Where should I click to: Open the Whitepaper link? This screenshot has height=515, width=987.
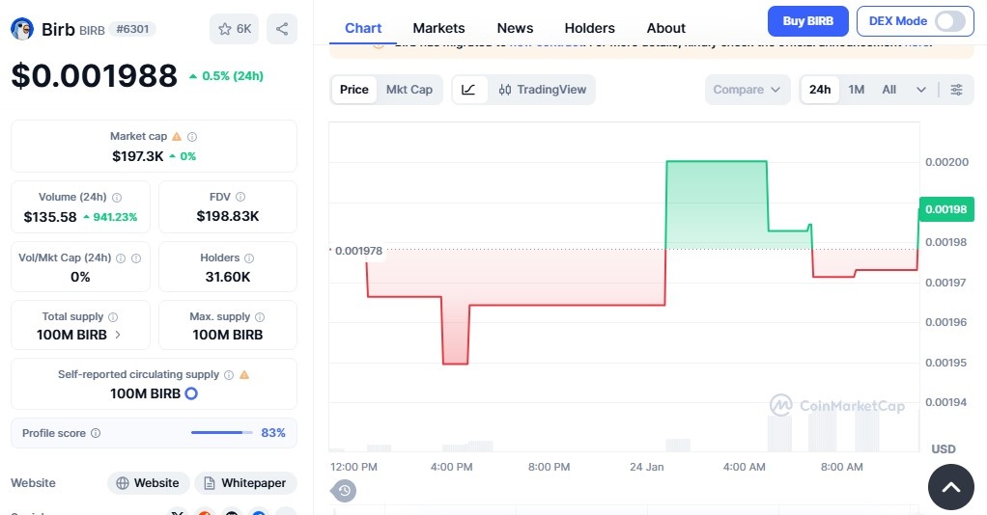click(245, 483)
